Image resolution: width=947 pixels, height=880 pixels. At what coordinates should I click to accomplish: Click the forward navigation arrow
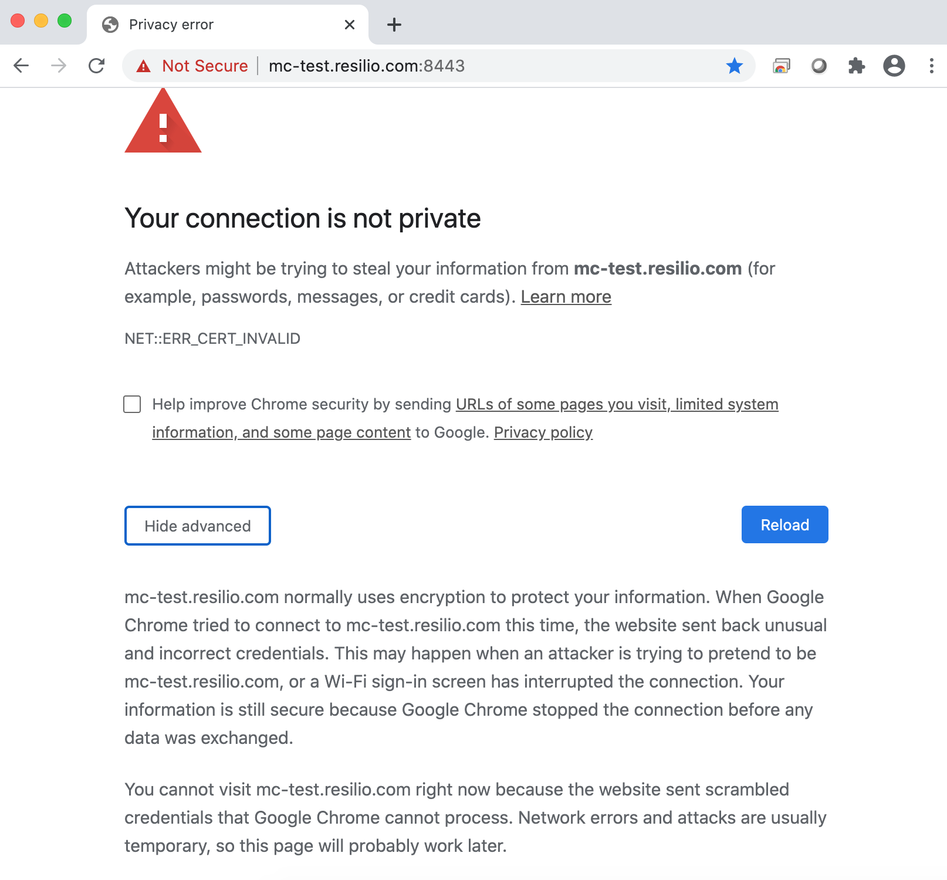click(59, 66)
